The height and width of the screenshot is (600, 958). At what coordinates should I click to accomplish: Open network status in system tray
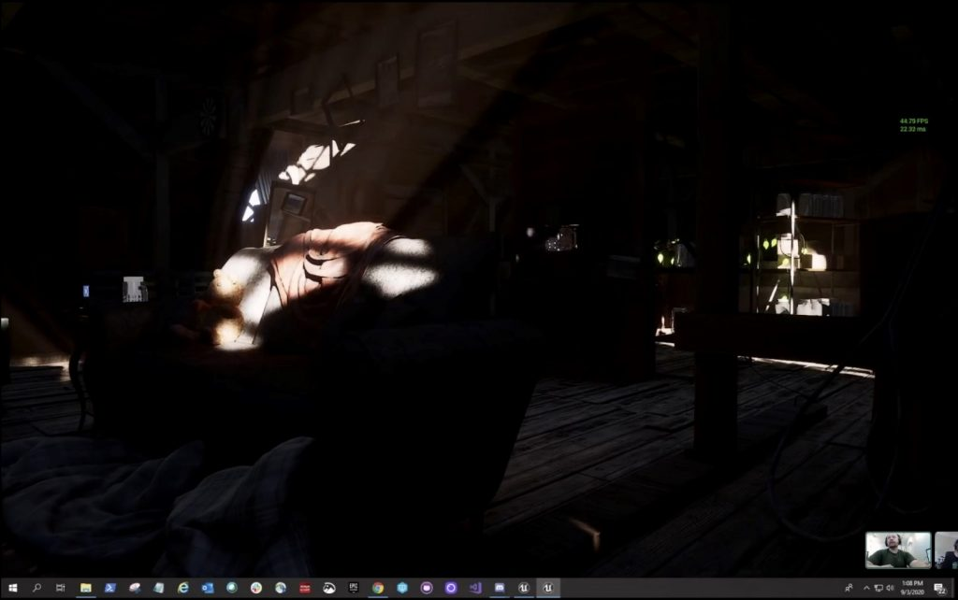(878, 588)
